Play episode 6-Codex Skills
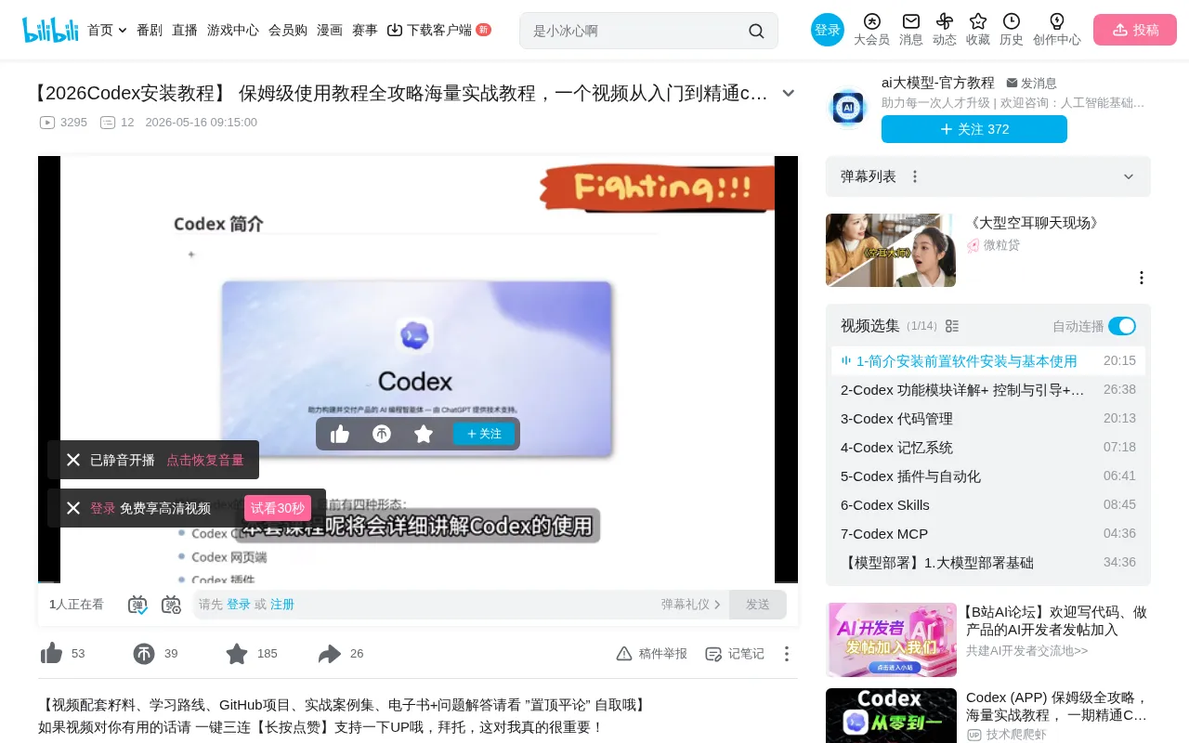1189x743 pixels. [x=988, y=505]
